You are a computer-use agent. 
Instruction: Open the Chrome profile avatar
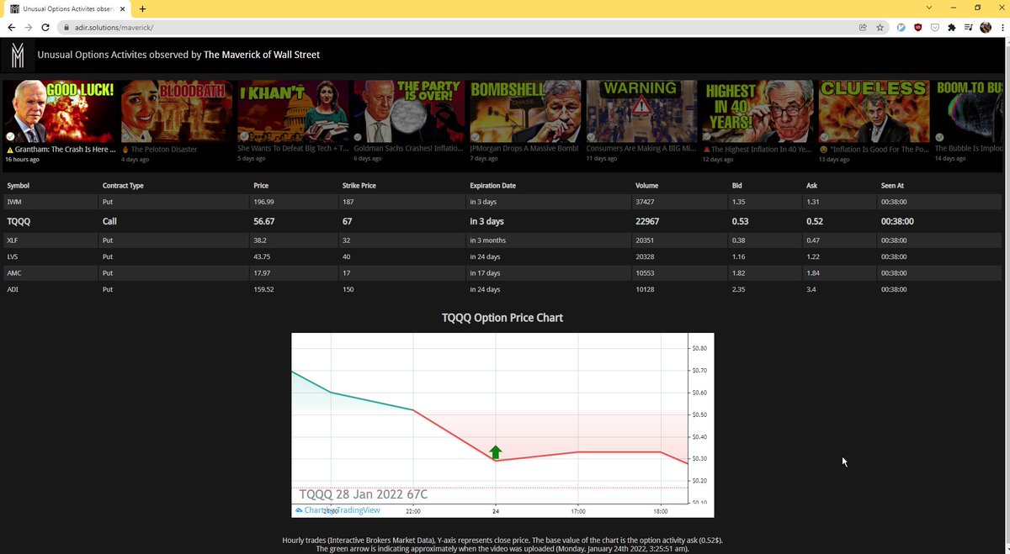point(986,27)
